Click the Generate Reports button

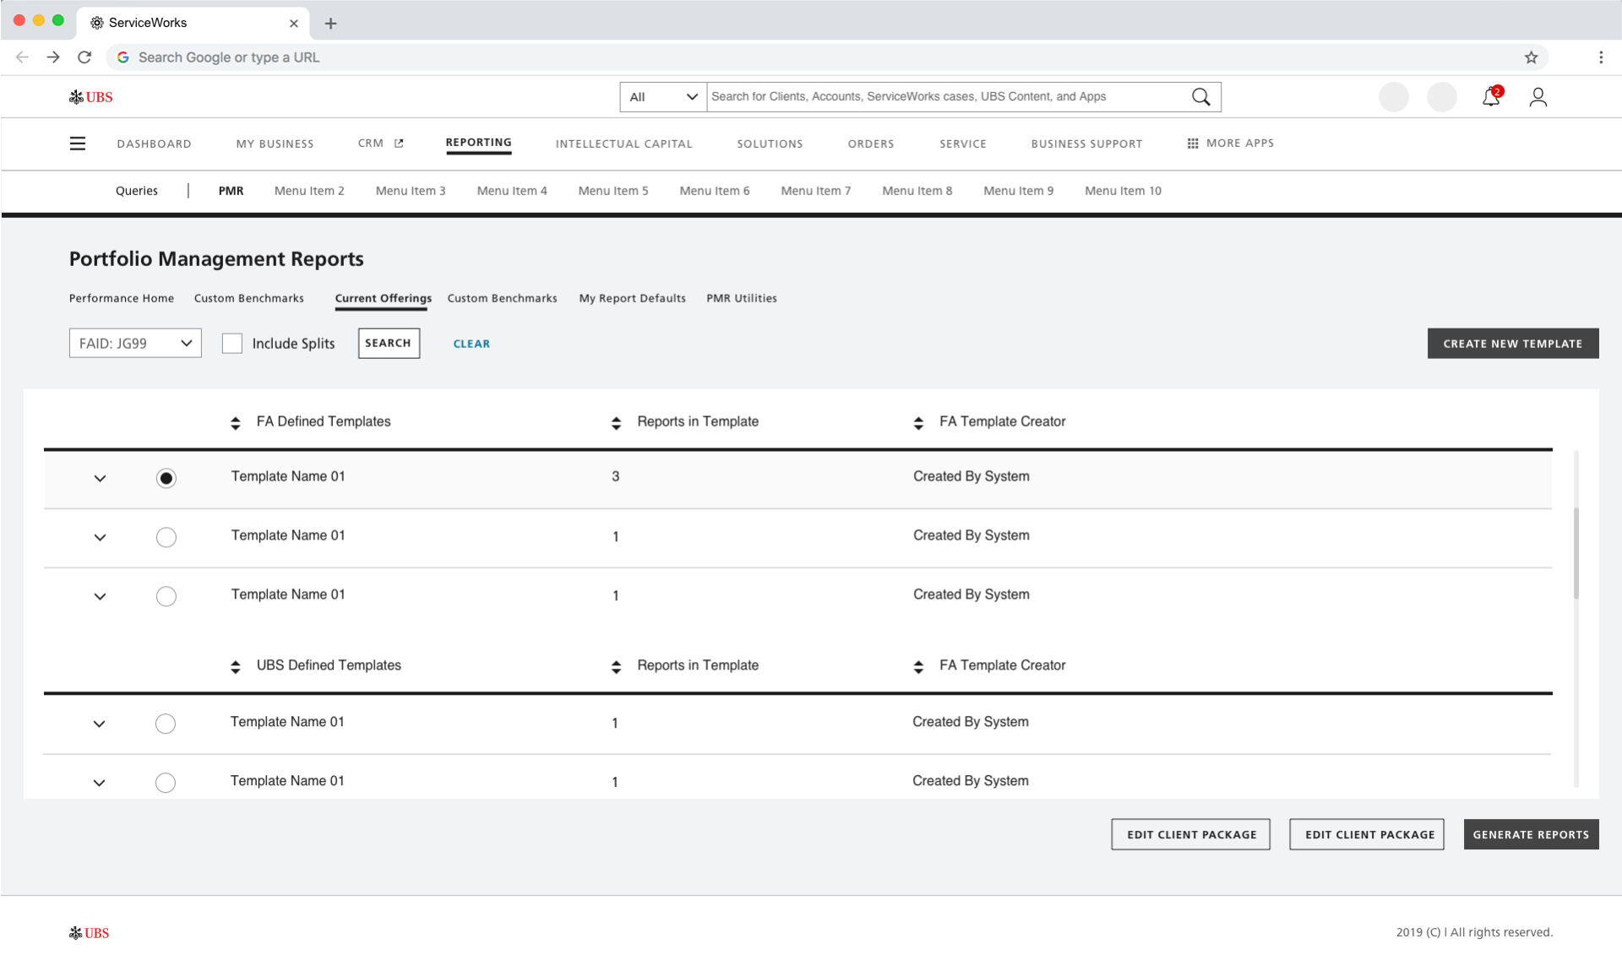[1531, 834]
